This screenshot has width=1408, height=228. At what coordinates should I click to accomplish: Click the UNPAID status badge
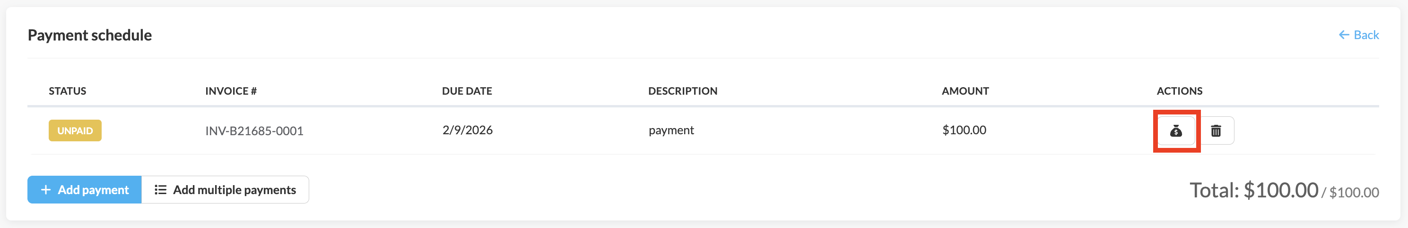pos(75,130)
